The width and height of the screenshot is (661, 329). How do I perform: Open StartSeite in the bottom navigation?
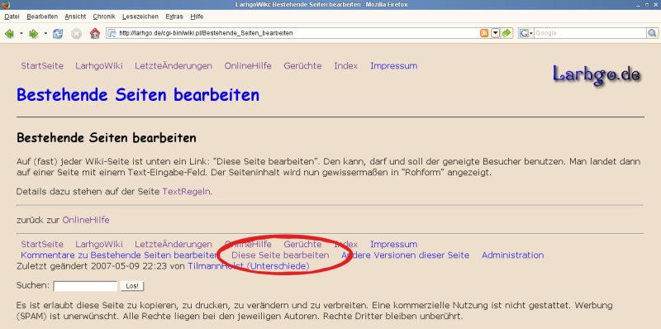tap(42, 244)
